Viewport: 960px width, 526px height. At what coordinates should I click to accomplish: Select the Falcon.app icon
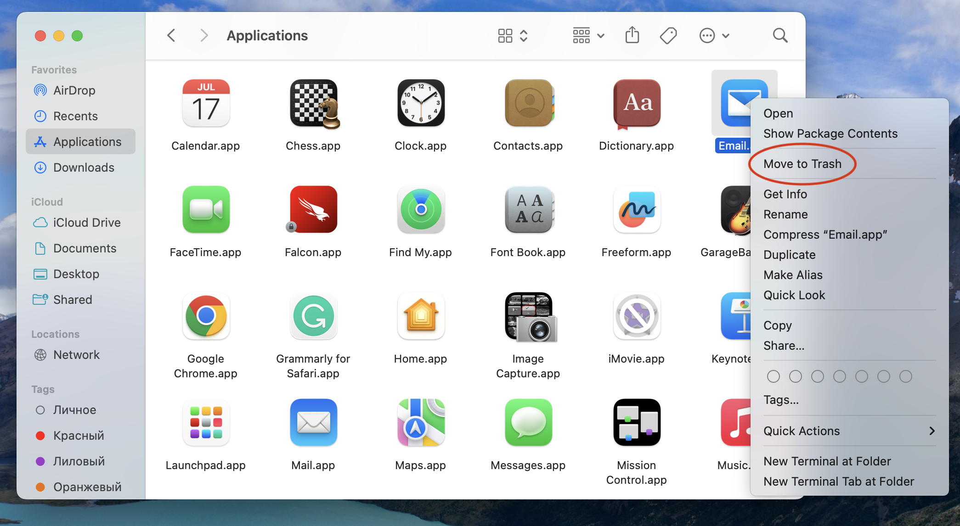tap(313, 210)
